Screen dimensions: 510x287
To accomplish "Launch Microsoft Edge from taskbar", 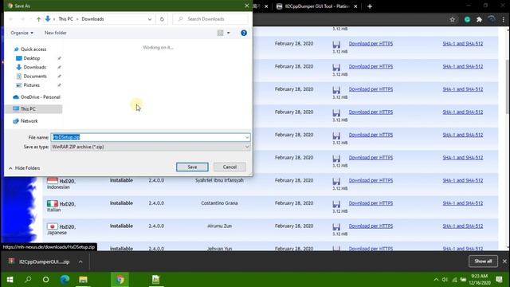I will click(65, 280).
